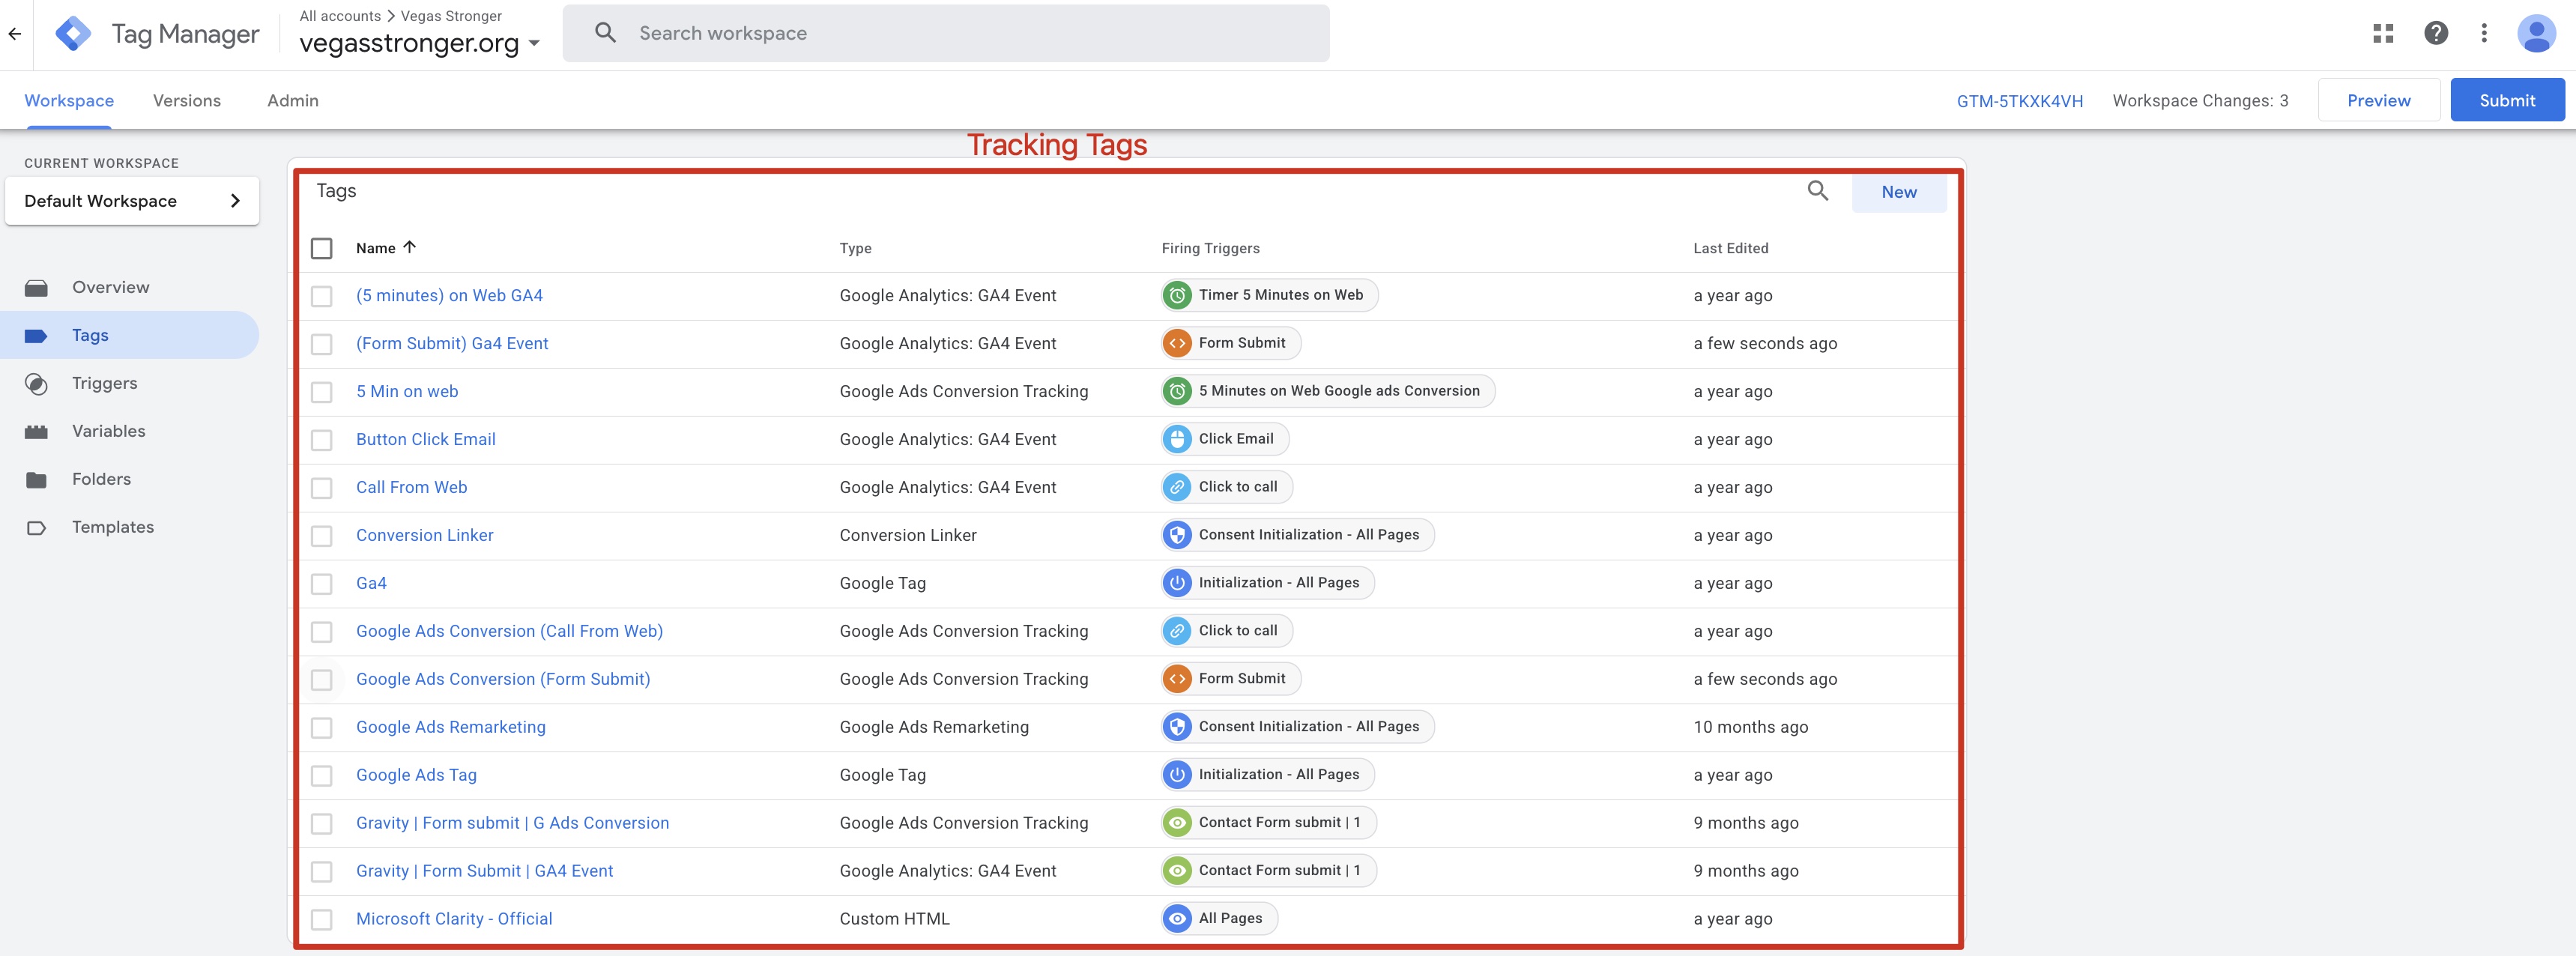Open Gravity | Form Submit | GA4 Event tag
Image resolution: width=2576 pixels, height=956 pixels.
tap(484, 872)
